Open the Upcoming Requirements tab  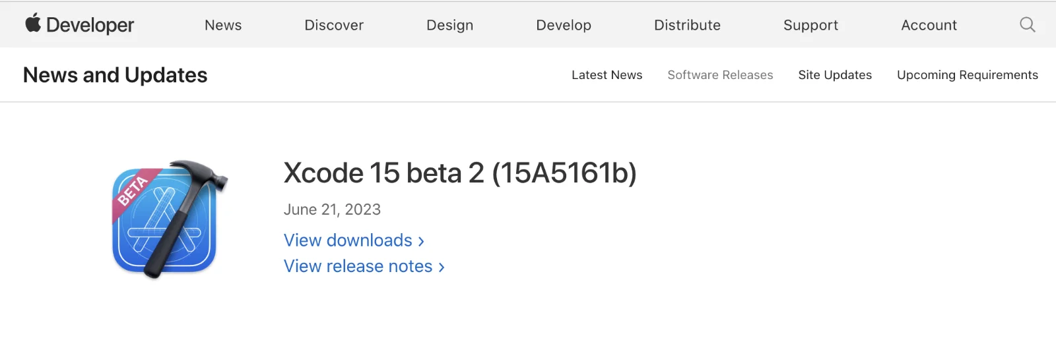pos(968,75)
